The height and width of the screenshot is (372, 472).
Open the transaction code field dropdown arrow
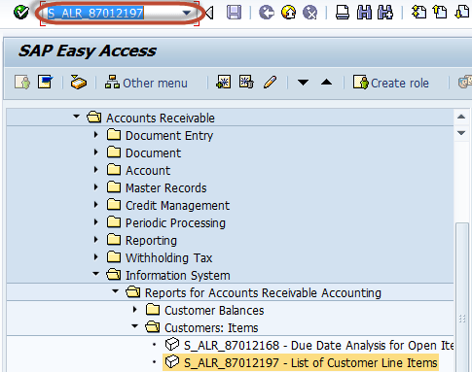[187, 13]
